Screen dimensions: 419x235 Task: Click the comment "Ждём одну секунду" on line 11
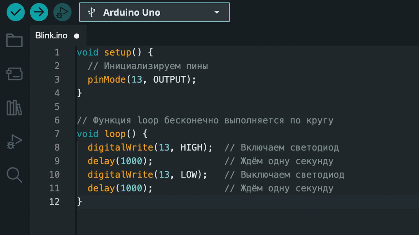coord(279,188)
